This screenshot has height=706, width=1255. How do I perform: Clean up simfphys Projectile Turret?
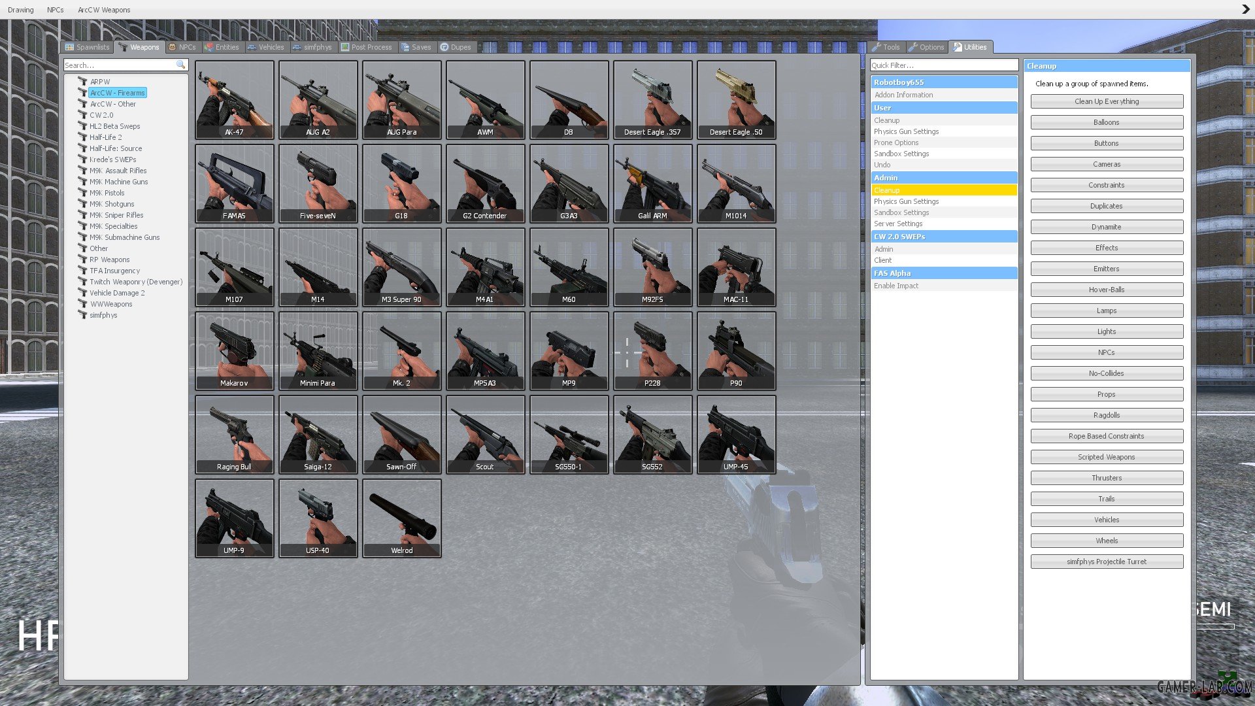point(1107,562)
